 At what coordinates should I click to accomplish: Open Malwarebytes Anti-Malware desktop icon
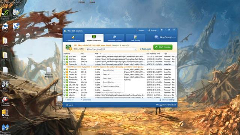click(x=5, y=129)
